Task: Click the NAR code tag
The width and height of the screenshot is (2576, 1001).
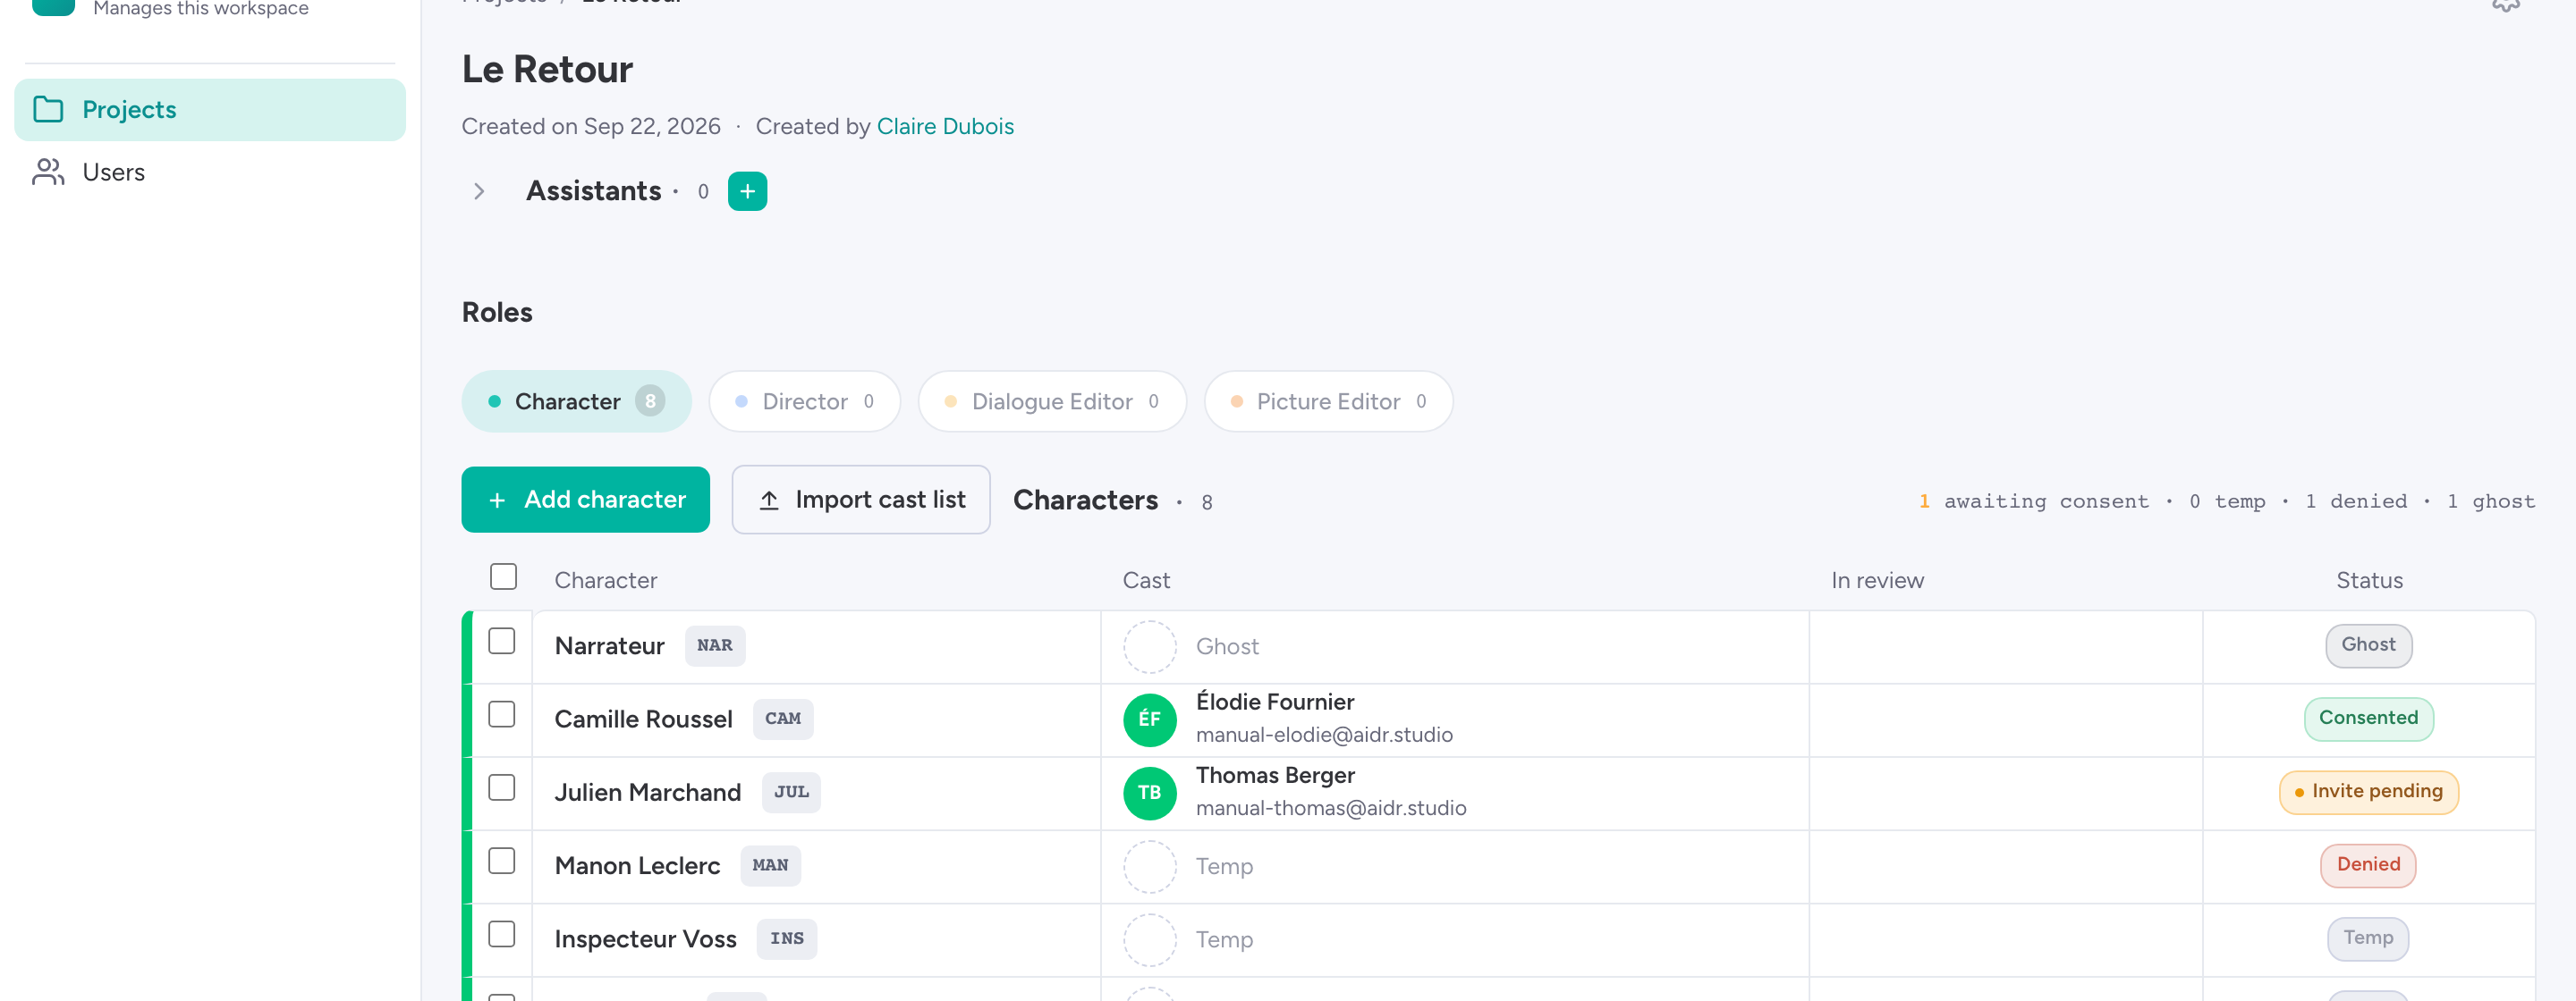Action: 714,645
